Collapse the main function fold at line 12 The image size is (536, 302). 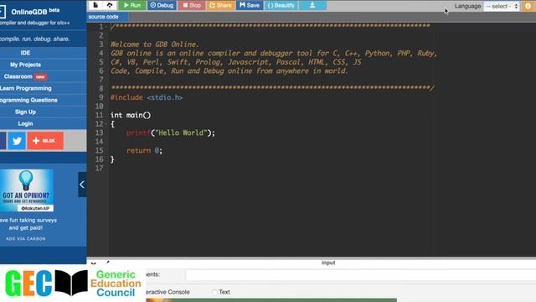click(106, 124)
